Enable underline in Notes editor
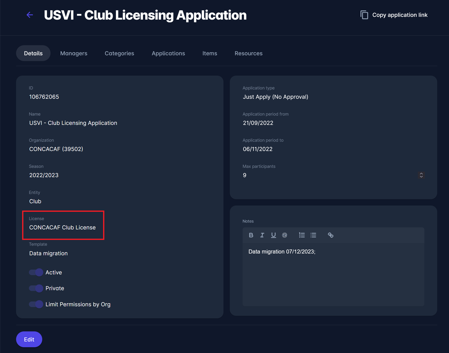 [x=274, y=235]
